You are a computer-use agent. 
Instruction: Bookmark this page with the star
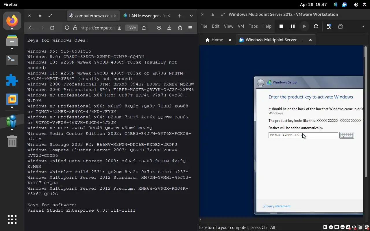(144, 28)
